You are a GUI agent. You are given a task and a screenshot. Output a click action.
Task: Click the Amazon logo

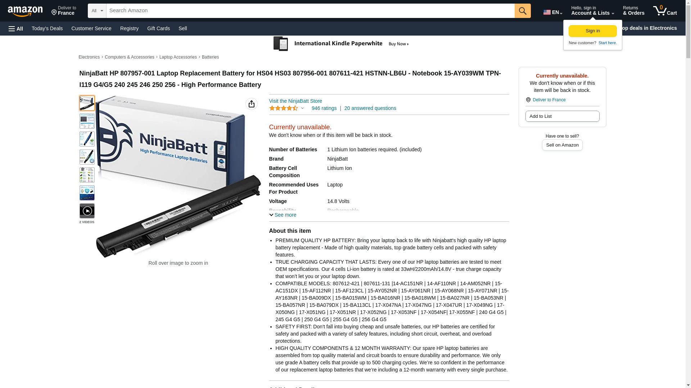point(25,11)
